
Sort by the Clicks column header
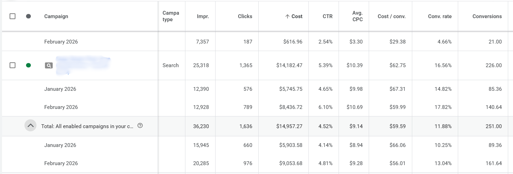245,16
